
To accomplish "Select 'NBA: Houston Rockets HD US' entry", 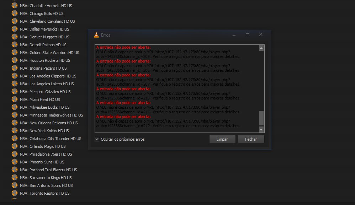I will click(x=45, y=60).
